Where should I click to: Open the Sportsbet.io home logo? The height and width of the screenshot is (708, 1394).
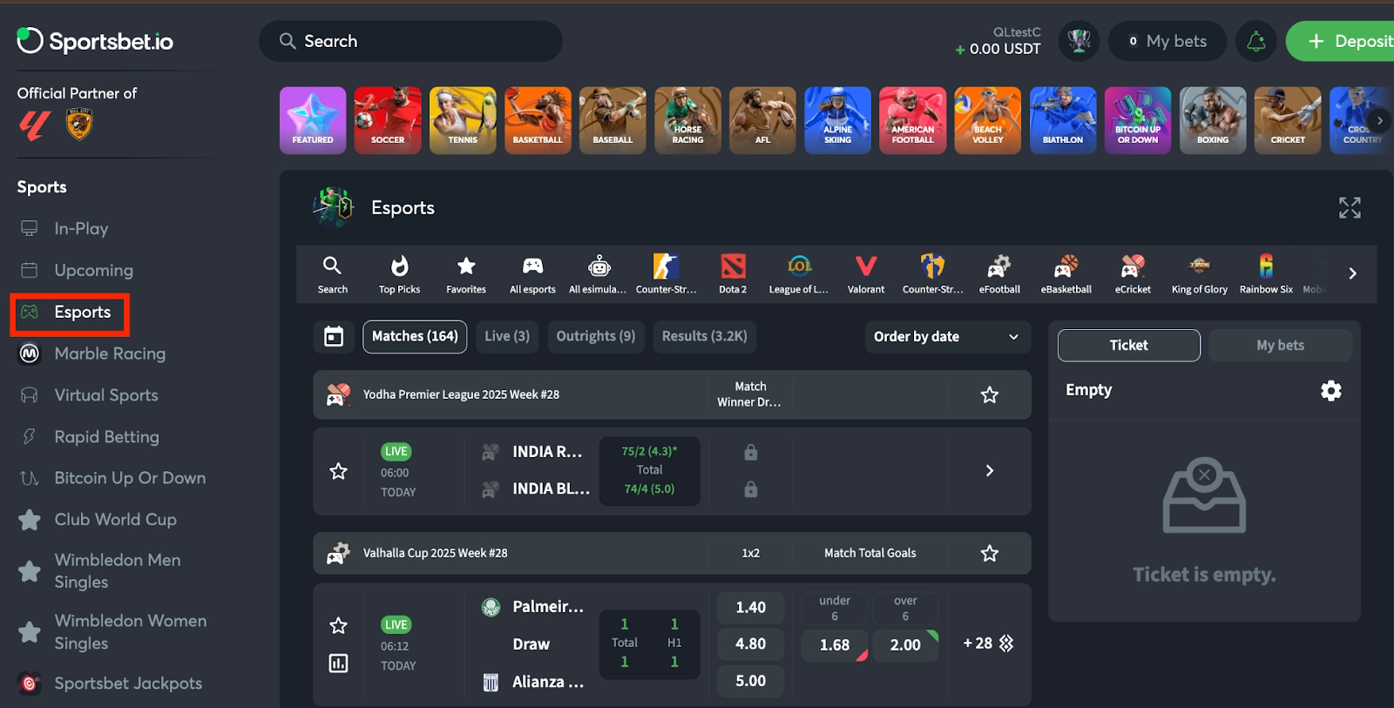coord(95,41)
